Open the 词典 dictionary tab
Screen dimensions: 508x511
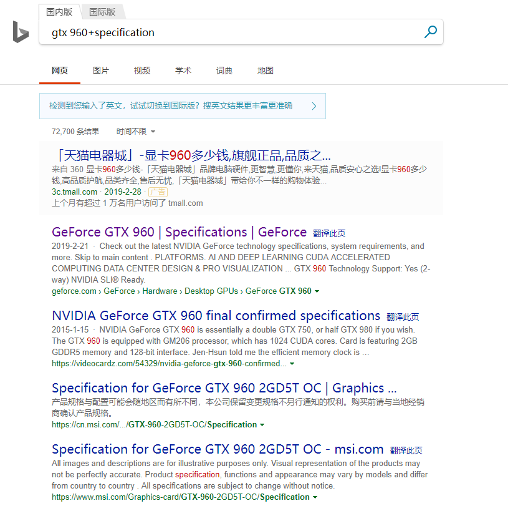tap(224, 71)
